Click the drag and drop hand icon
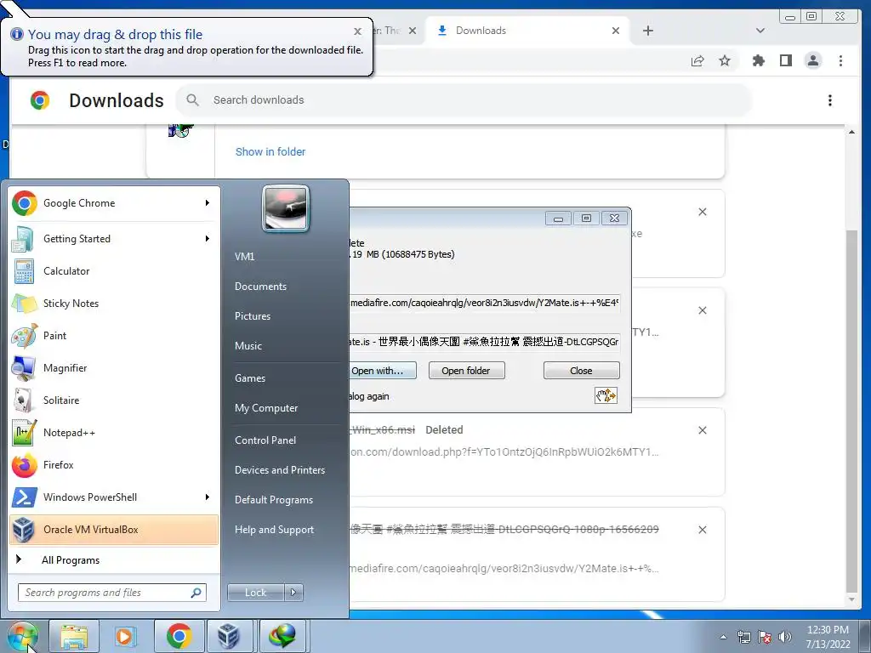The height and width of the screenshot is (653, 871). tap(606, 396)
